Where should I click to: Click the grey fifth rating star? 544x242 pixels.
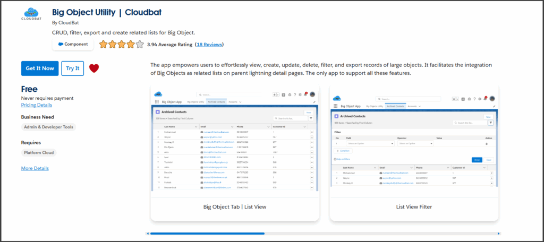click(x=140, y=45)
